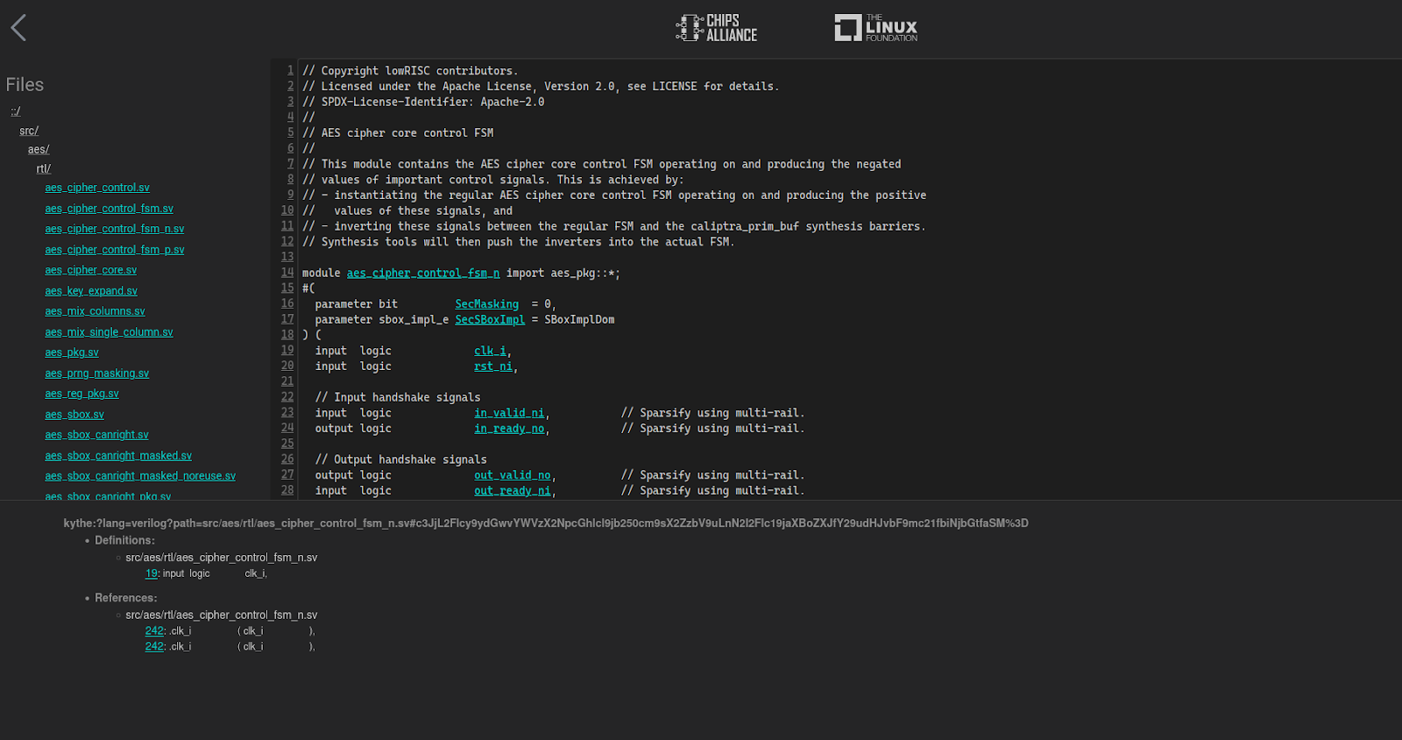The height and width of the screenshot is (740, 1402).
Task: Jump to code line number 1
Action: (x=290, y=70)
